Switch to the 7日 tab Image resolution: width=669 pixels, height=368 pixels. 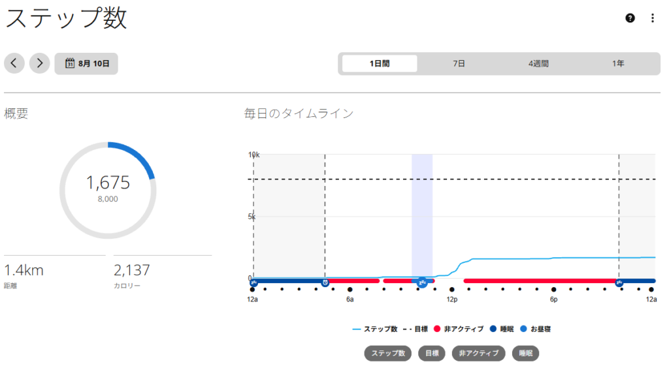point(459,63)
